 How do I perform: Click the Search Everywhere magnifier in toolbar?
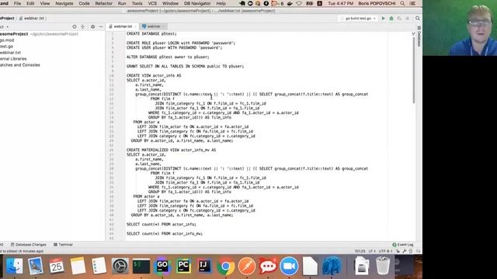418,19
